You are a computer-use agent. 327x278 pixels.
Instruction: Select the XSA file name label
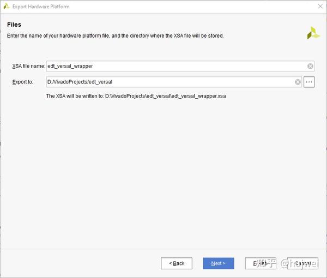[29, 66]
